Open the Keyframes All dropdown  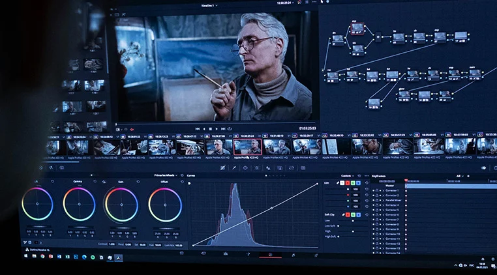point(459,176)
